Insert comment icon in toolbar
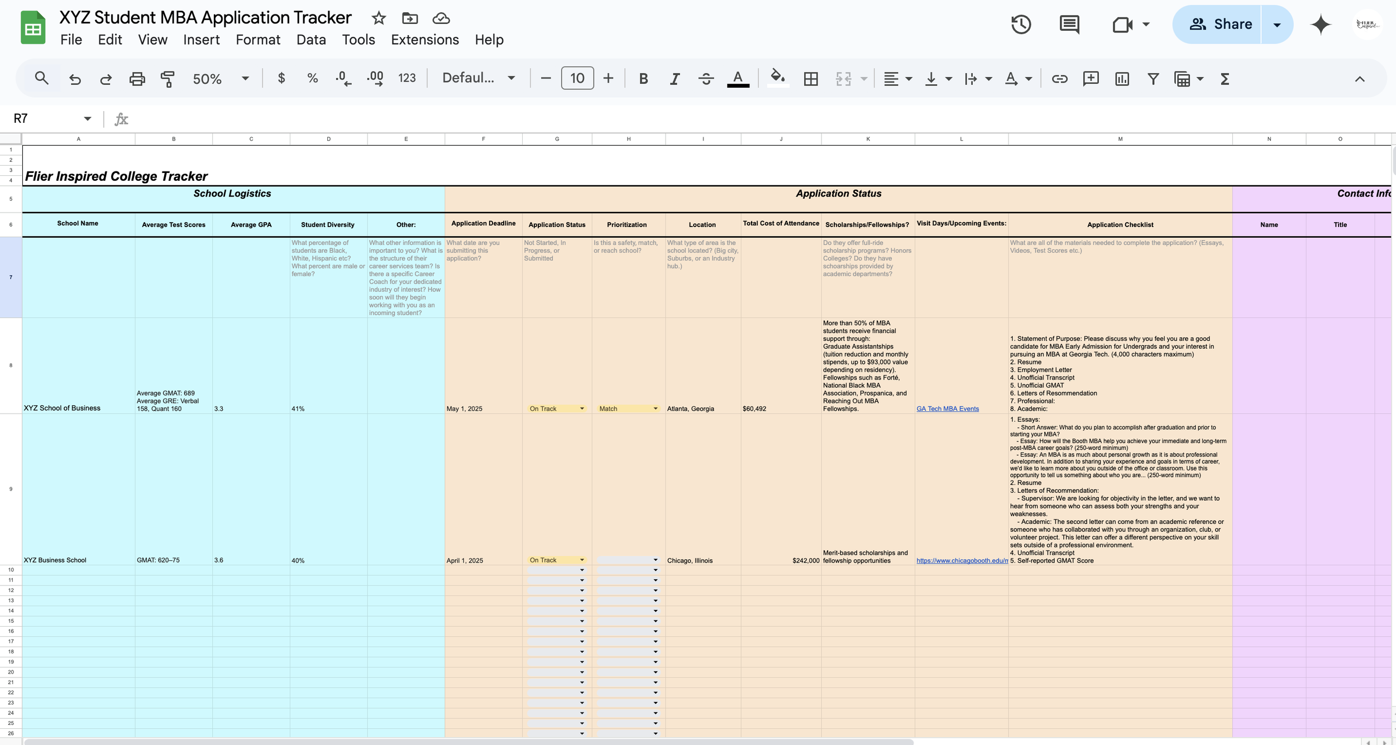The width and height of the screenshot is (1396, 745). click(x=1091, y=79)
